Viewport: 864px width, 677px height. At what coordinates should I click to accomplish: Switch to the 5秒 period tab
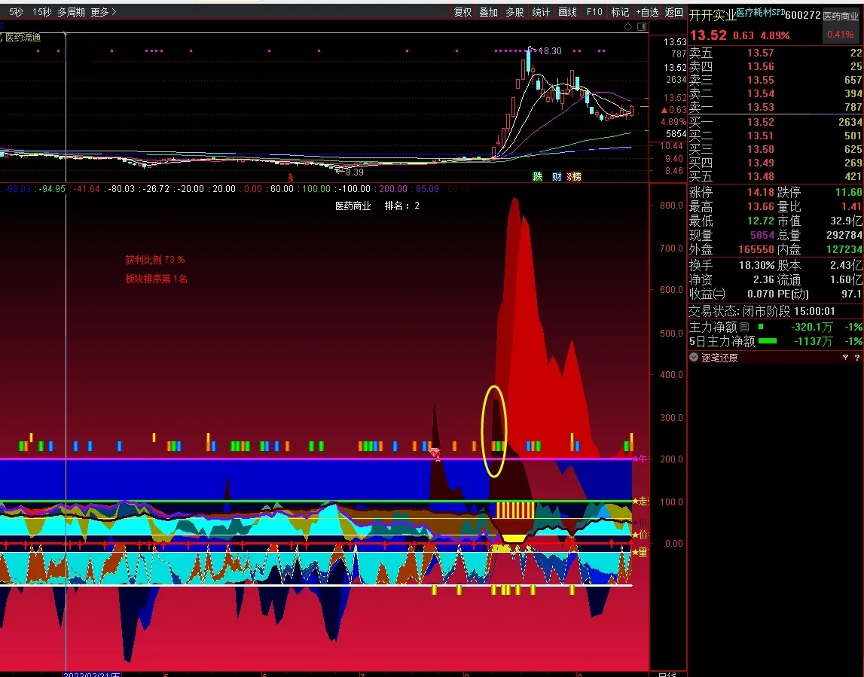pos(16,12)
